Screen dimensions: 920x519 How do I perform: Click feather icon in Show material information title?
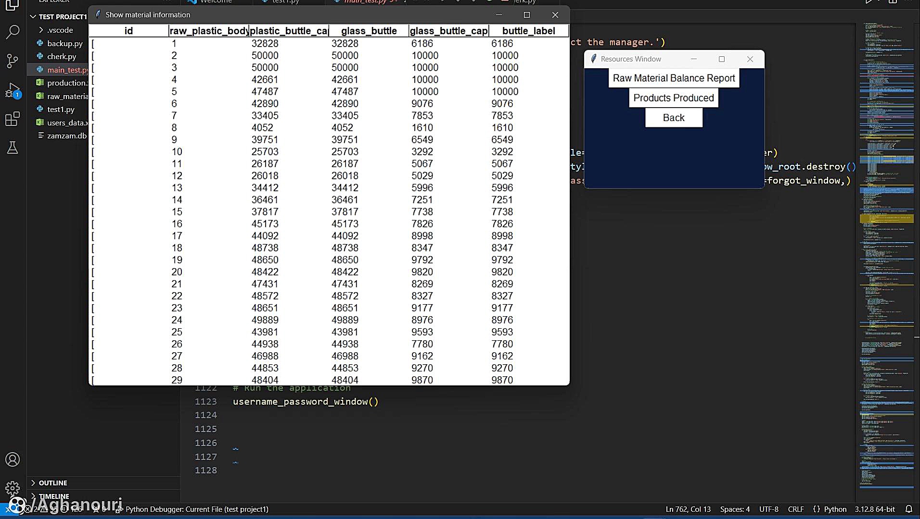tap(98, 14)
